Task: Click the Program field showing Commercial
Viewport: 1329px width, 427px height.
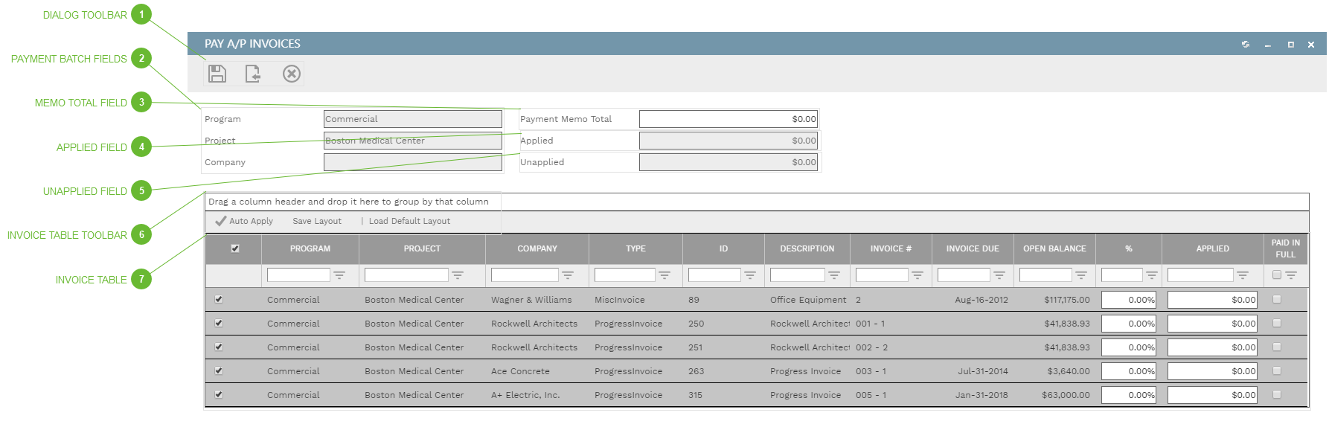Action: tap(413, 119)
